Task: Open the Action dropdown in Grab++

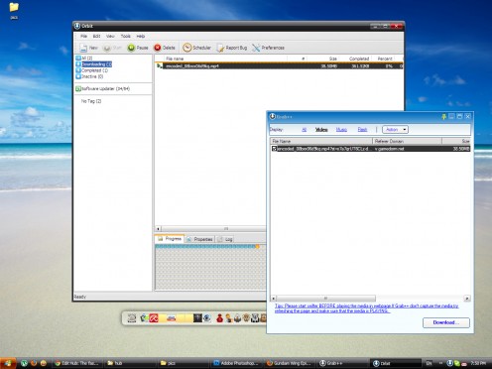Action: 395,130
